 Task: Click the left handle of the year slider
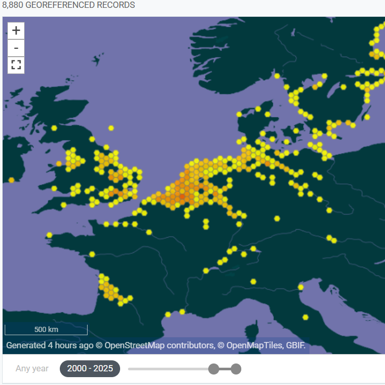pyautogui.click(x=213, y=369)
